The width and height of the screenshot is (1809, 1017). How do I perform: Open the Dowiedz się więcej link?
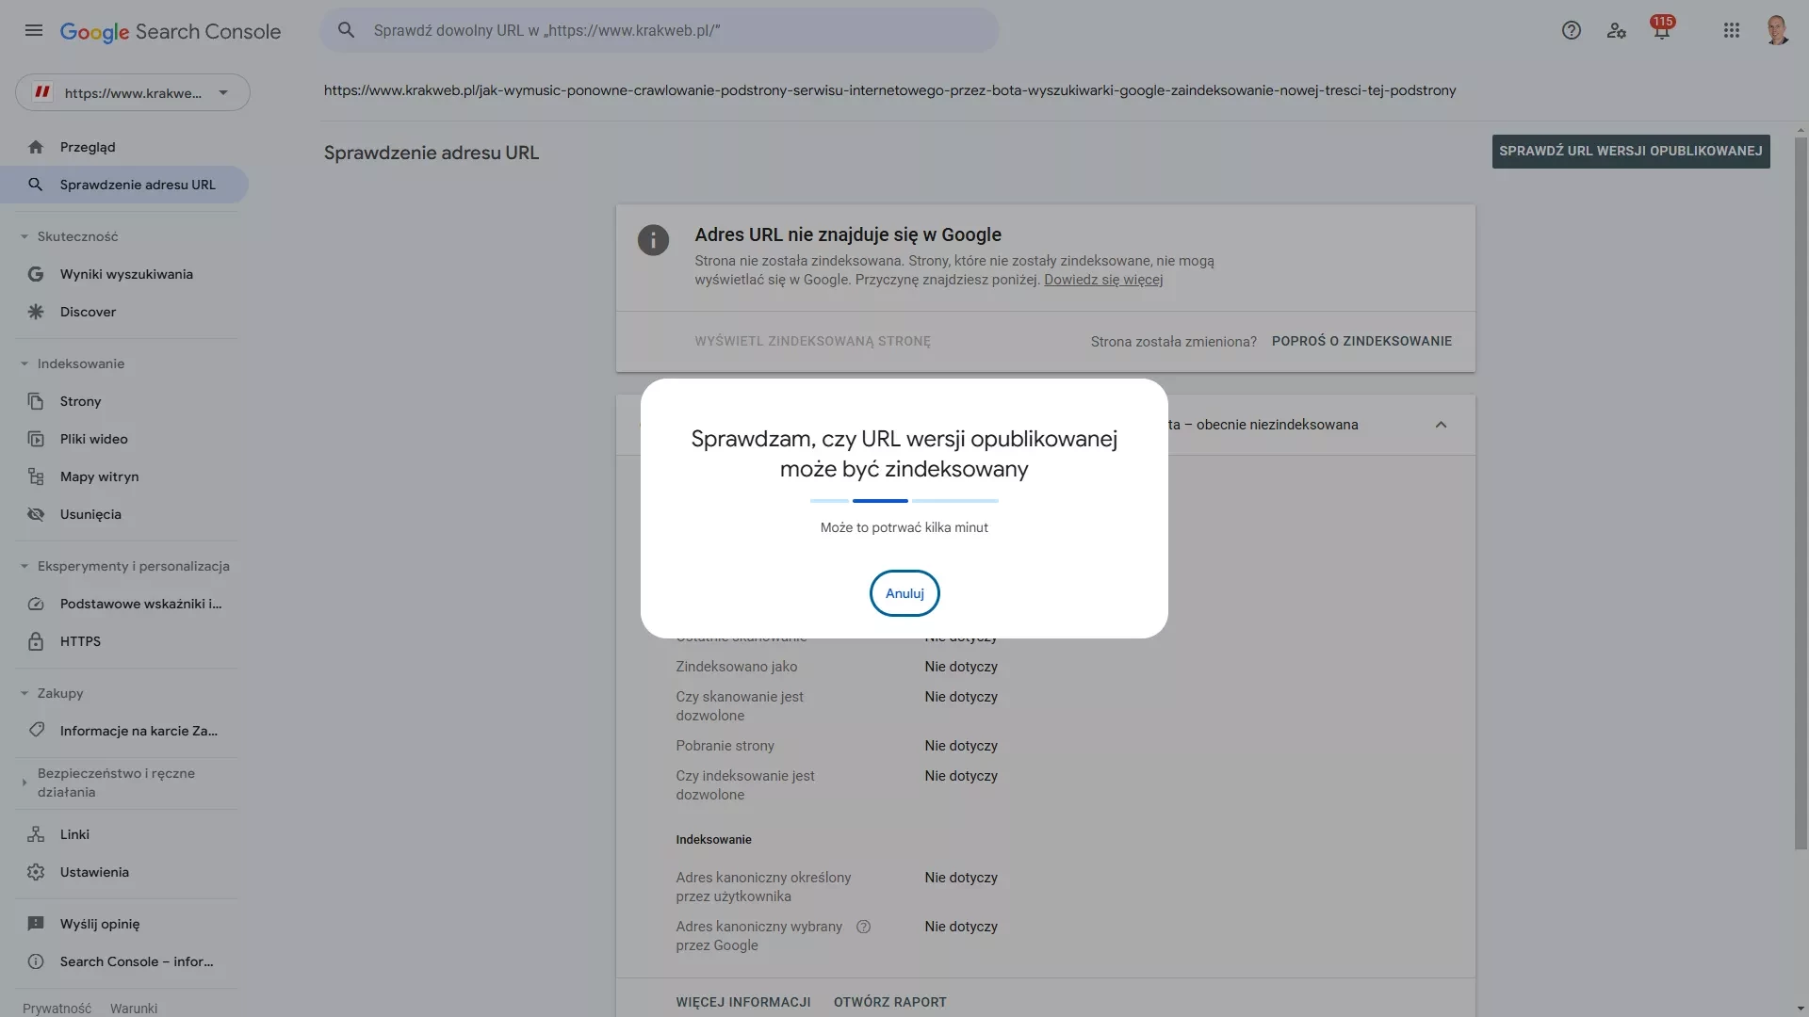click(1103, 280)
